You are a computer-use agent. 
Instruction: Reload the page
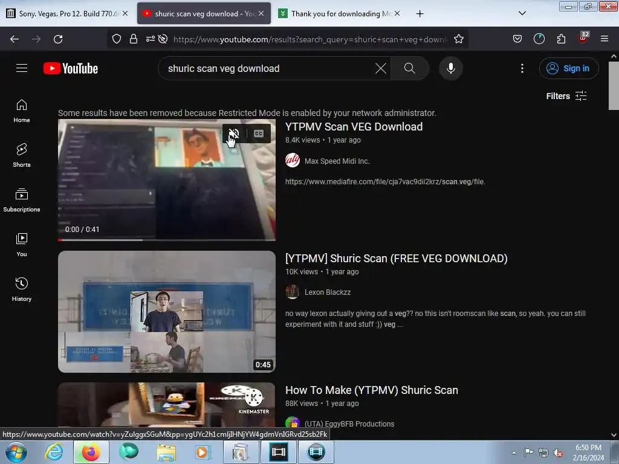pos(58,39)
